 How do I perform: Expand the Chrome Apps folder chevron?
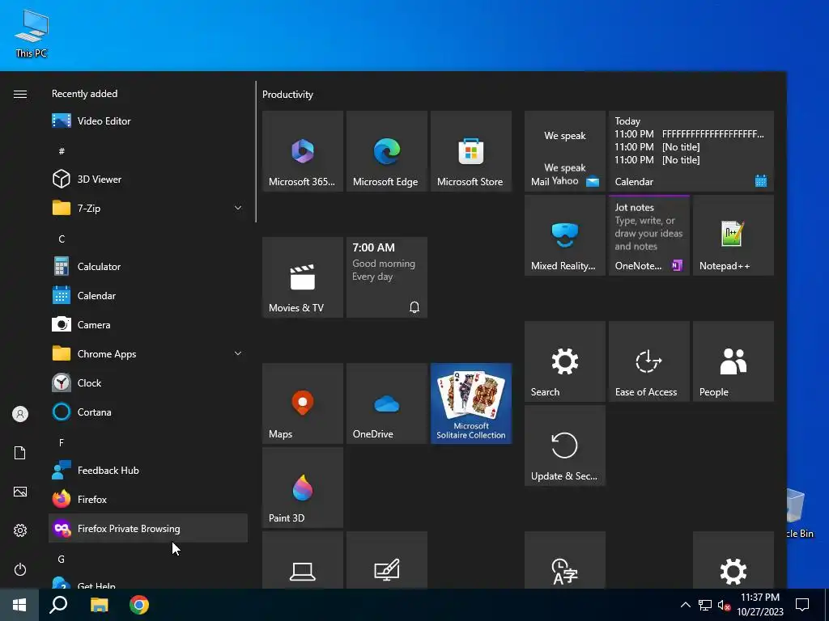point(238,353)
